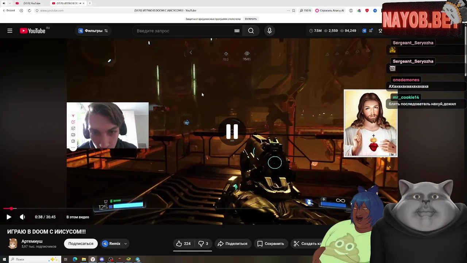Click the magnifier search button
Image resolution: width=467 pixels, height=263 pixels.
coord(251,31)
